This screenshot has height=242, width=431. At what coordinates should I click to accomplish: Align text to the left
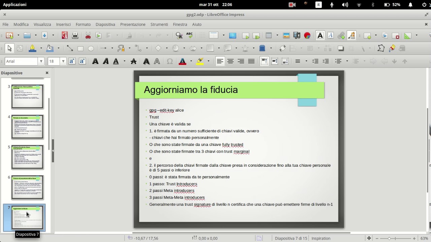(220, 61)
